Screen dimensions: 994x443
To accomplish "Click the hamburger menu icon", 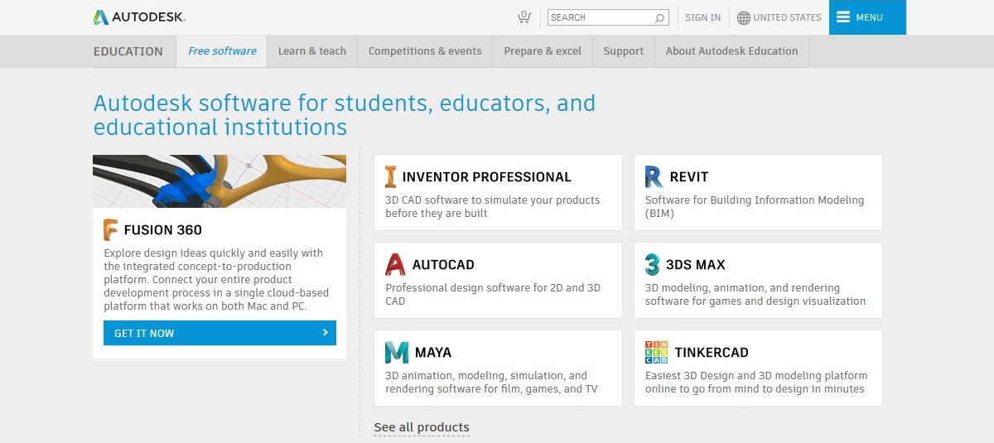I will 843,17.
